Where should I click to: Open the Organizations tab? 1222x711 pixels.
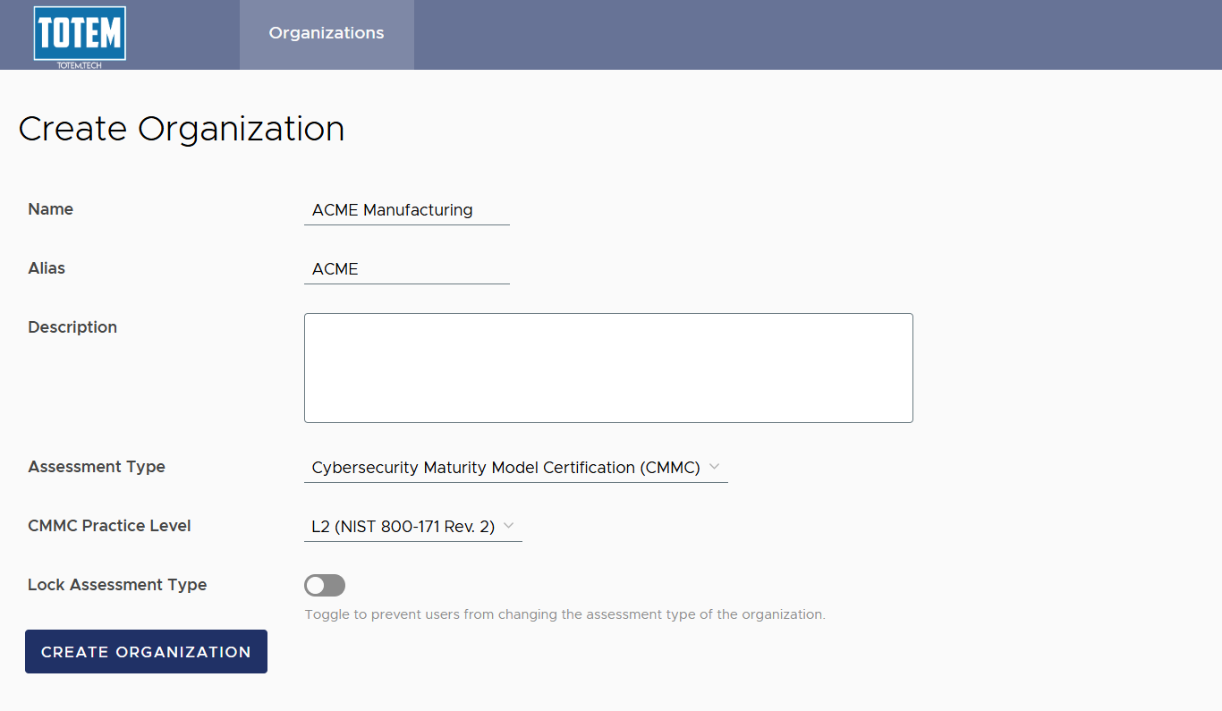point(327,34)
